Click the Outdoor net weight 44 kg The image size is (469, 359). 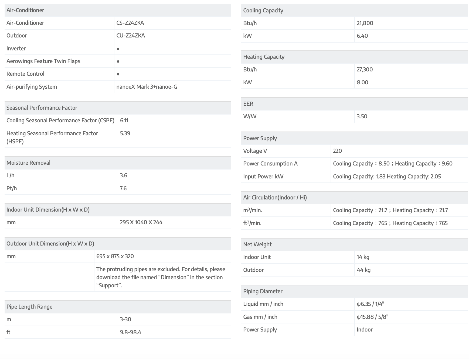point(363,270)
